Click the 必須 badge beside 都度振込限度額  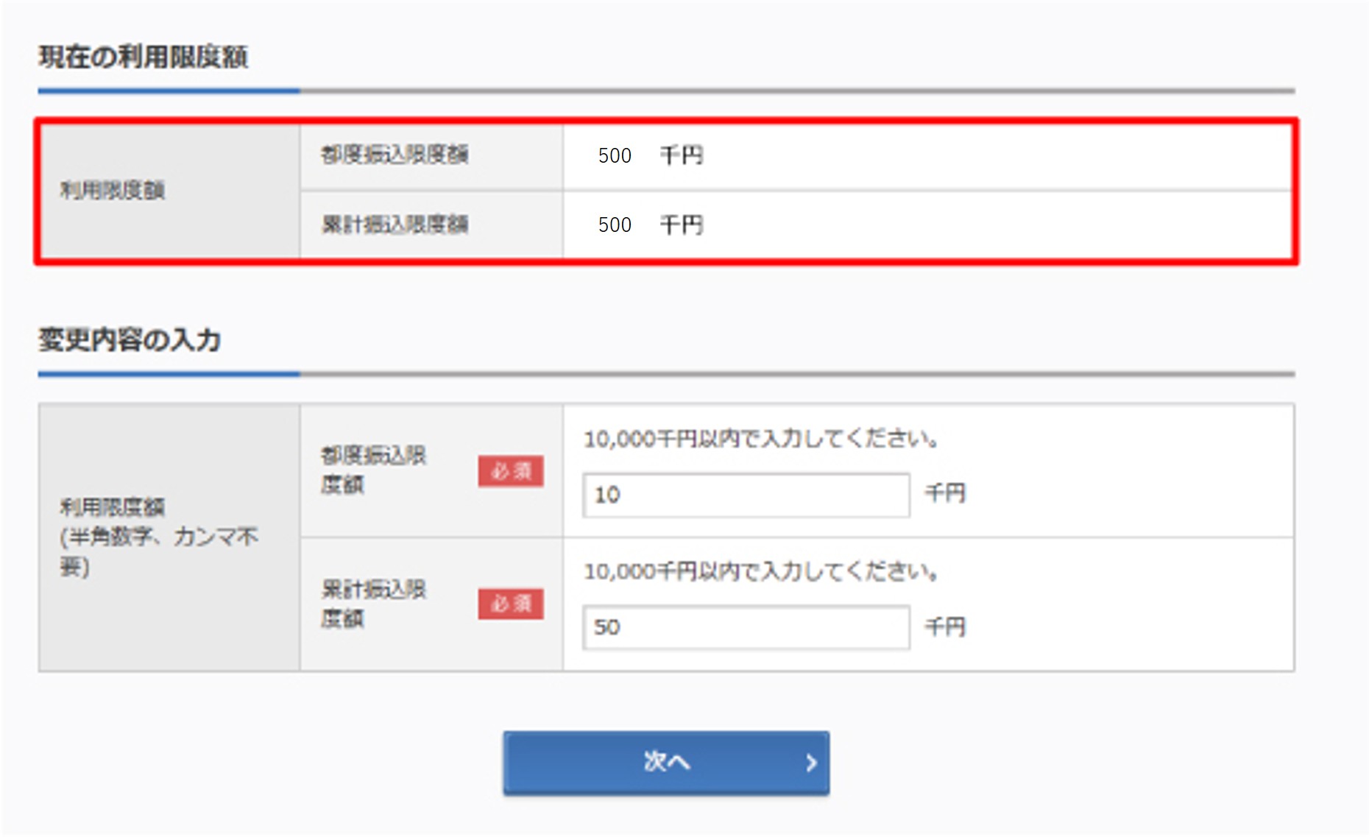coord(511,471)
